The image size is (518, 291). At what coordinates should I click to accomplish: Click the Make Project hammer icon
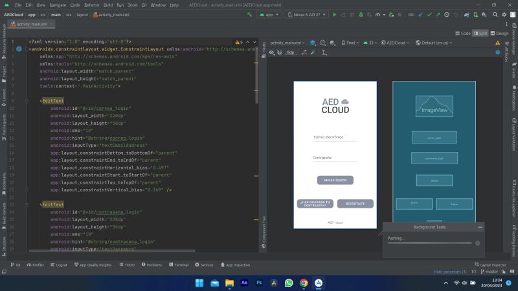pyautogui.click(x=249, y=14)
